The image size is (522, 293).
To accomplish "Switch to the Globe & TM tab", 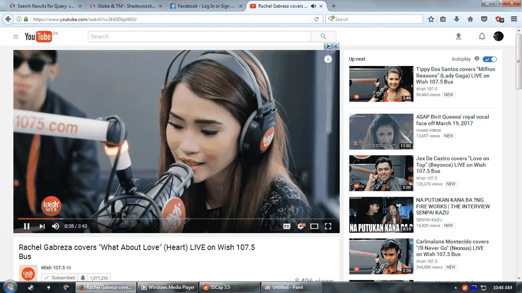I will tap(126, 6).
